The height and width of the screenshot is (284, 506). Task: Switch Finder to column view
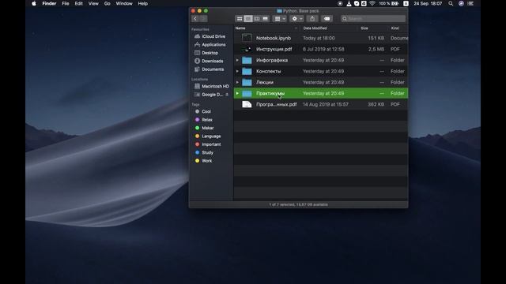coord(256,19)
